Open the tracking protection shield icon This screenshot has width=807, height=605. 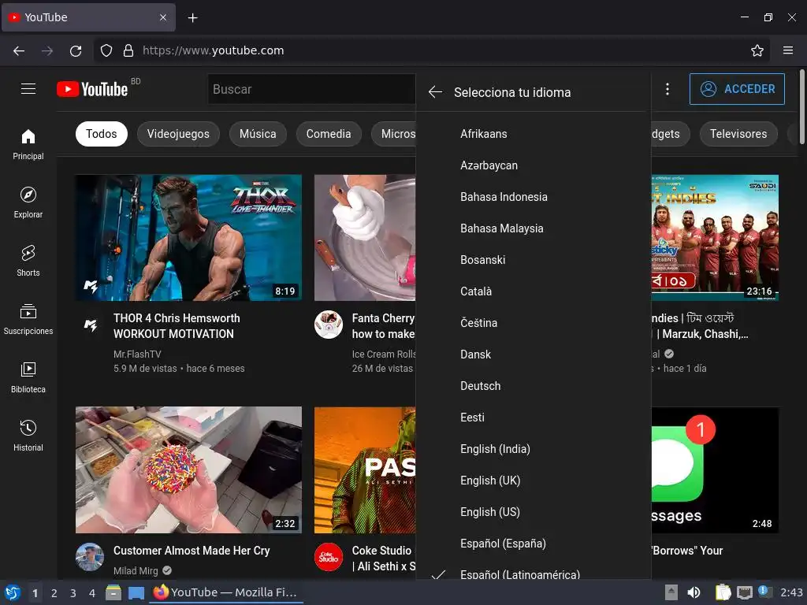106,50
